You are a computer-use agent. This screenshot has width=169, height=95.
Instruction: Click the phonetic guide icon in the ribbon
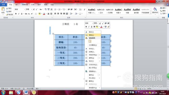pos(49,9)
